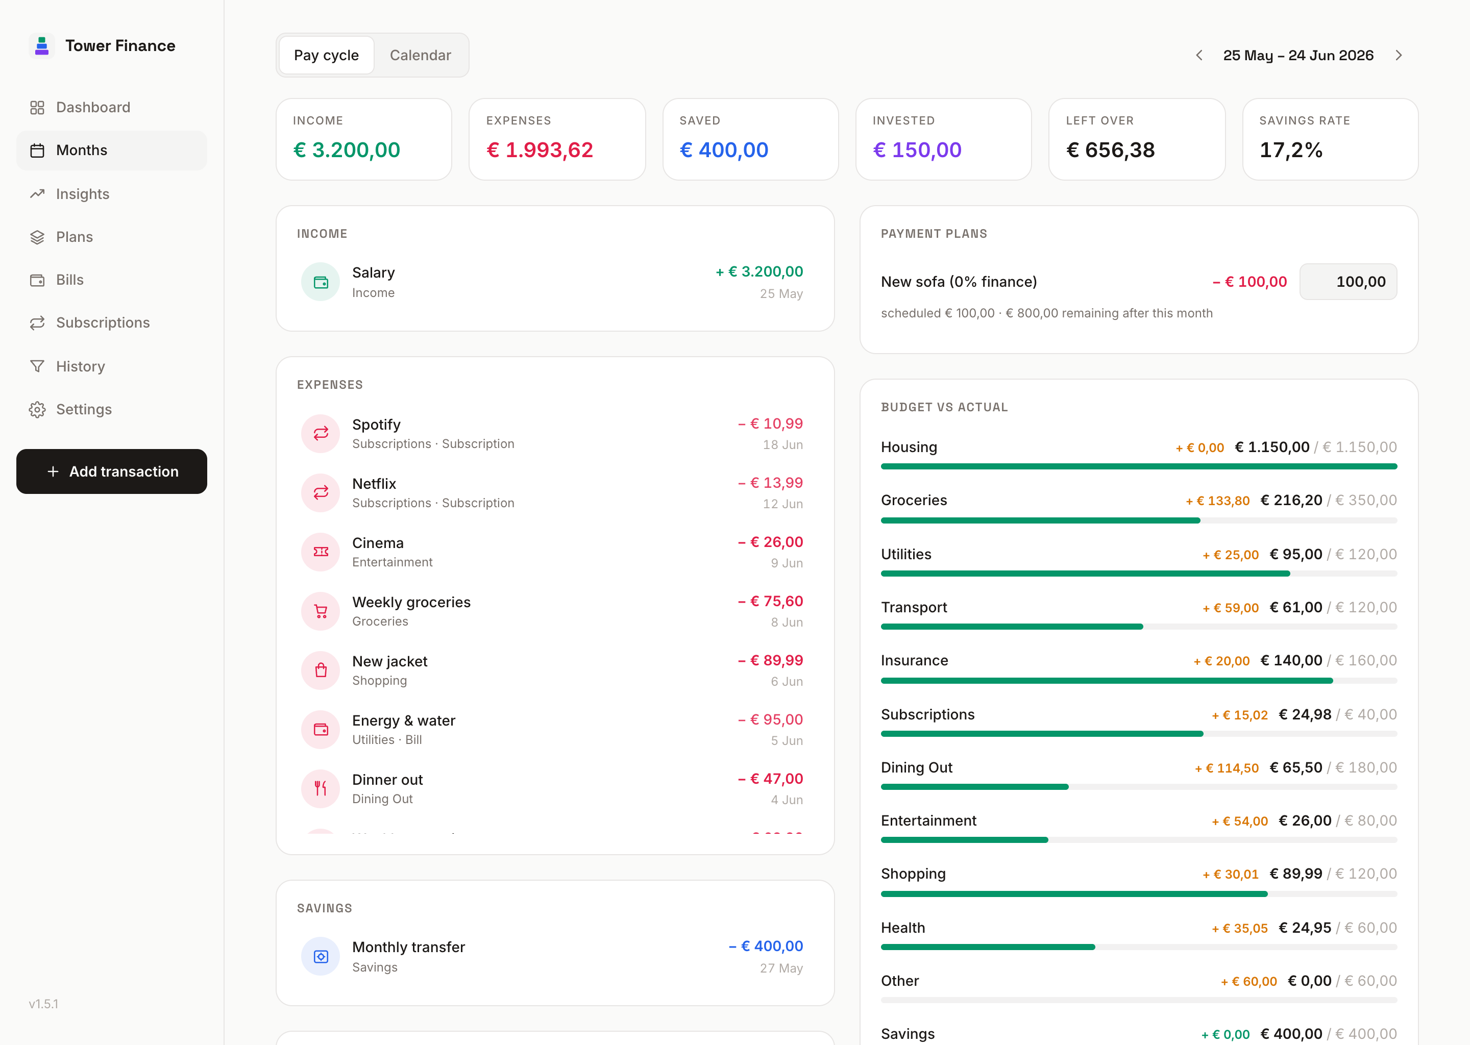Click the Insurance budget row label
Screen dimensions: 1470x1045
point(914,660)
